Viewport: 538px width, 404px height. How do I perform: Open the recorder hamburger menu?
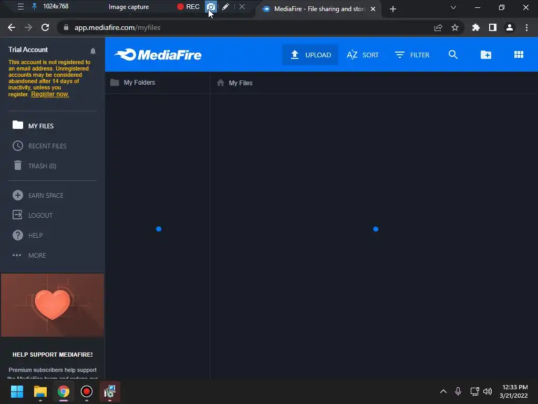tap(20, 6)
